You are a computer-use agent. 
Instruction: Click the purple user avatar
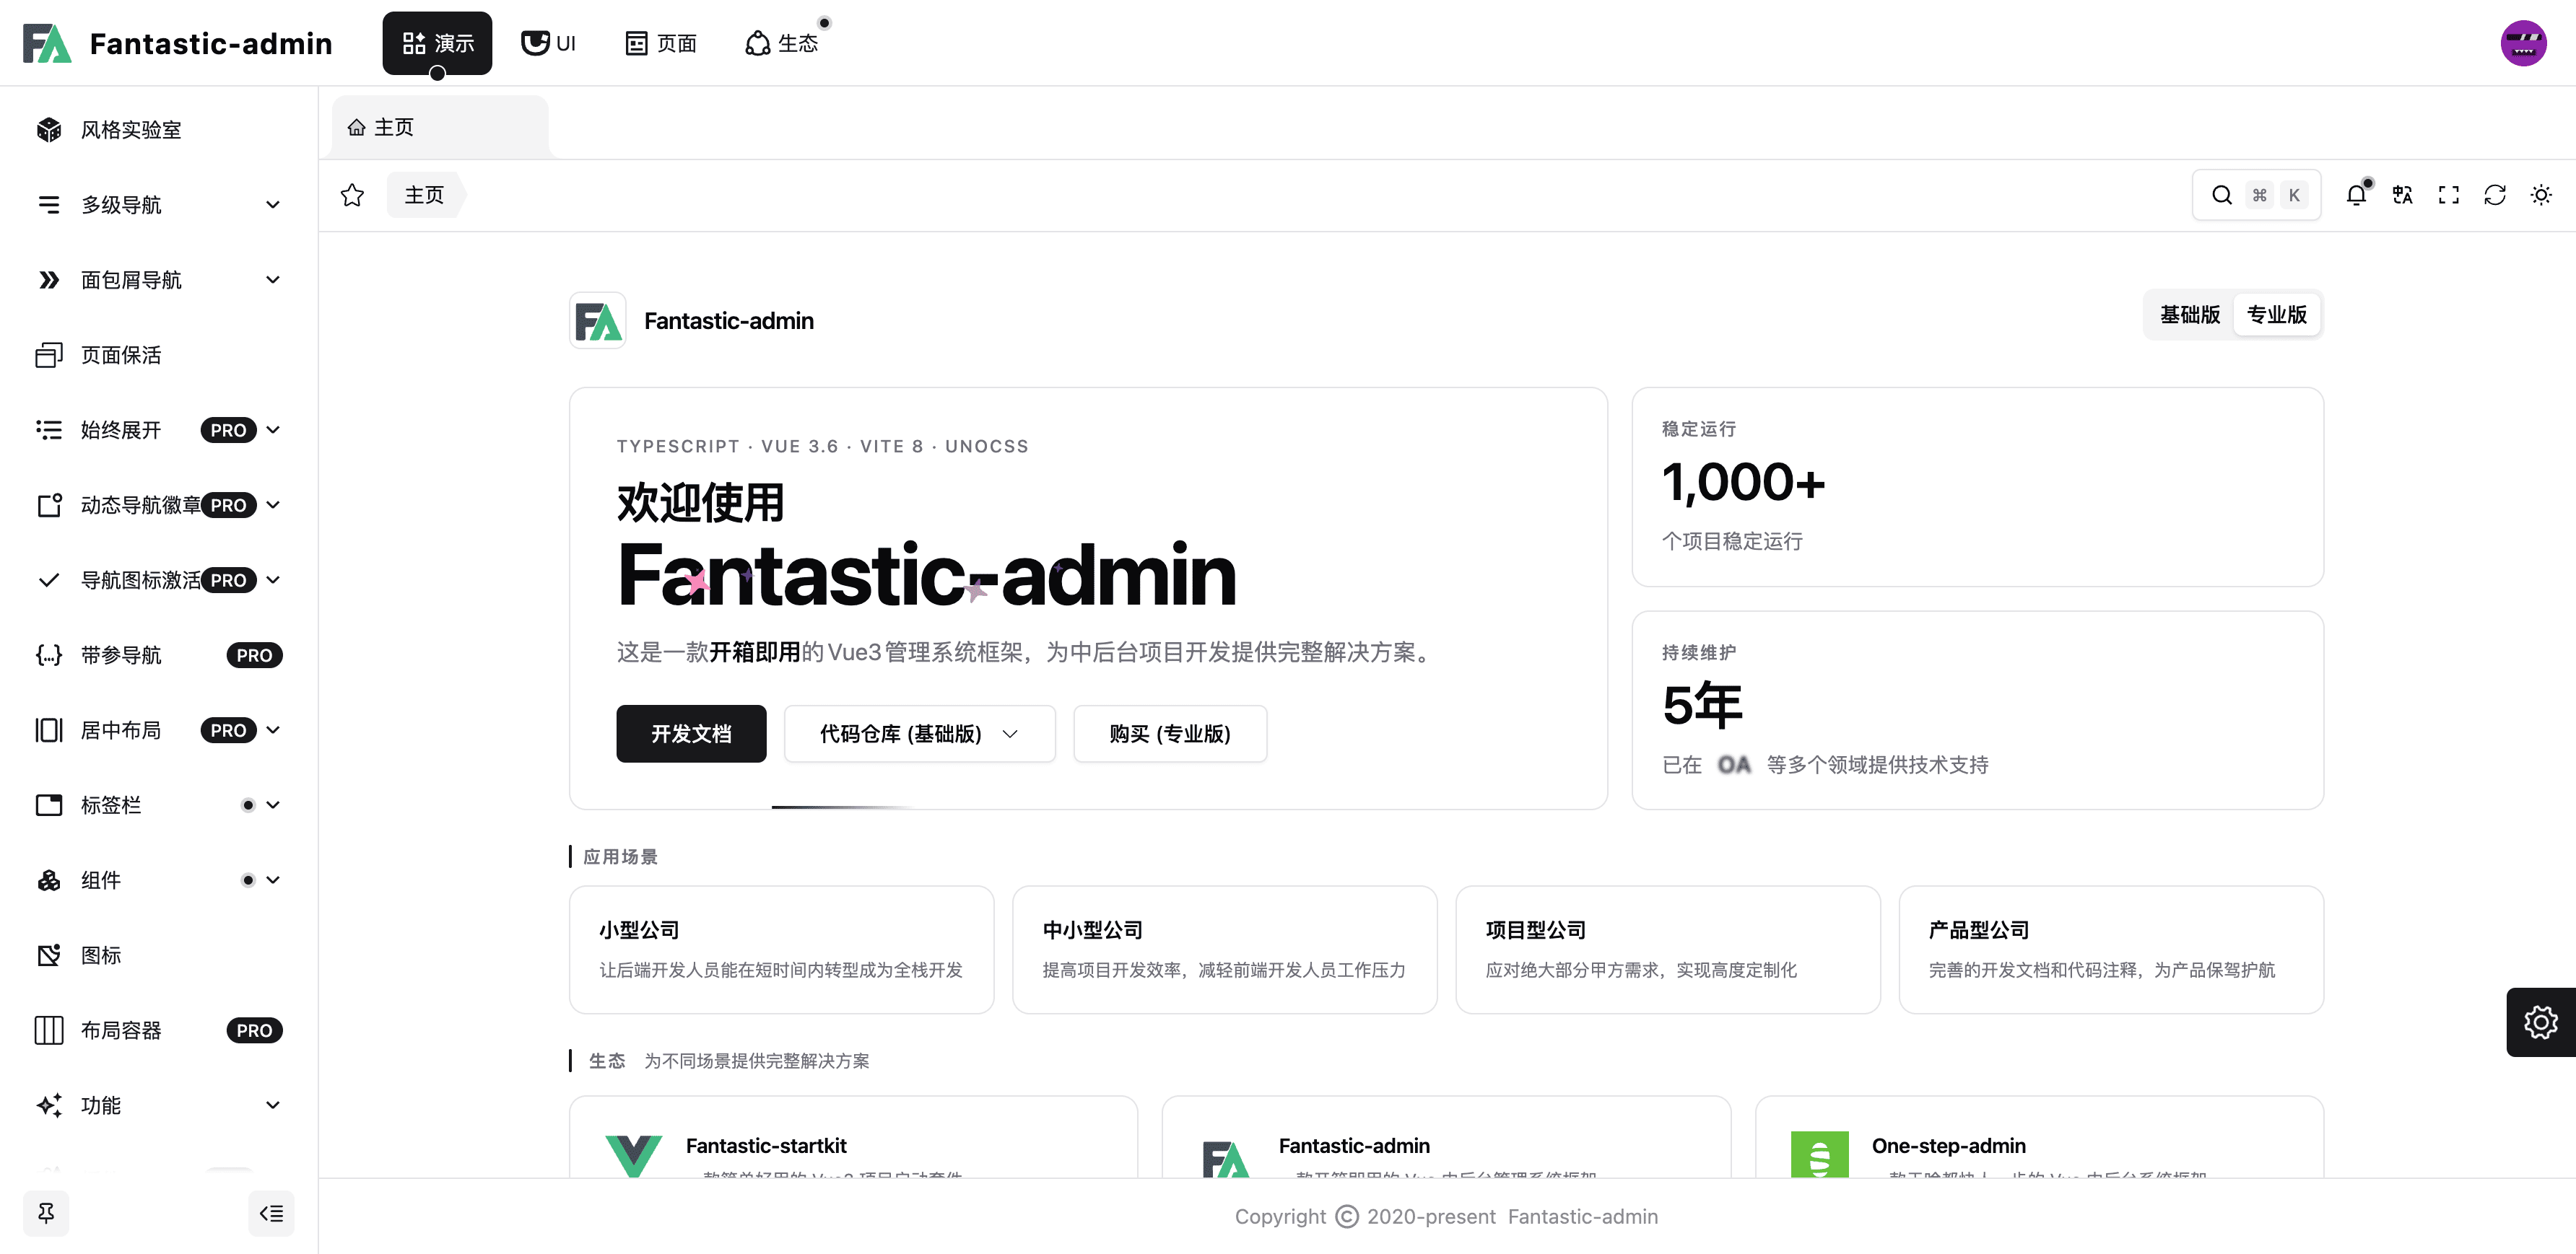2523,43
